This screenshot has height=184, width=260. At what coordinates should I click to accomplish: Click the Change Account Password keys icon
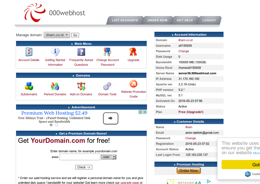107,52
